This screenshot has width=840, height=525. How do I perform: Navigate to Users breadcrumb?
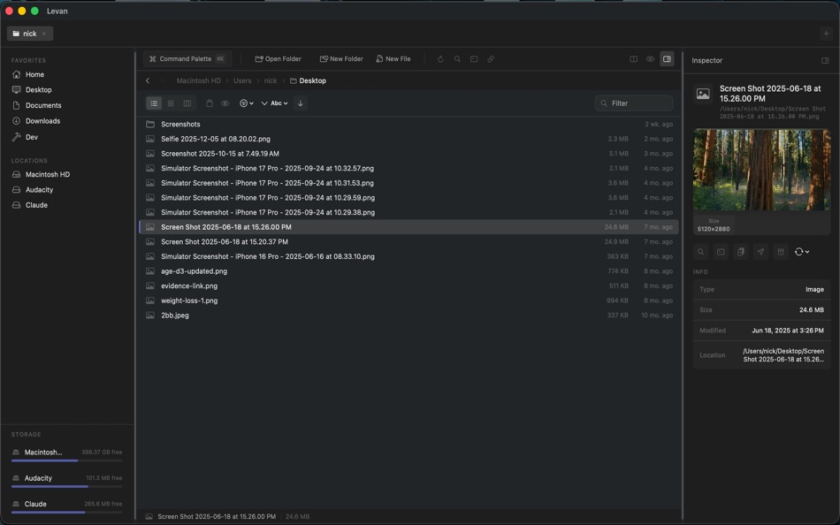coord(242,81)
